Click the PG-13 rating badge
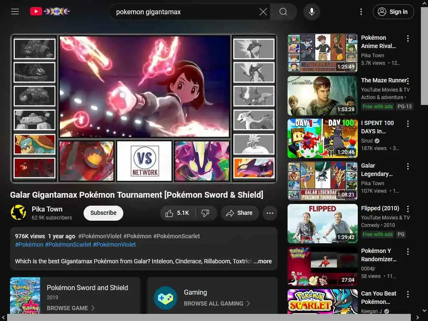Screen dimensions: 428x321 point(404,107)
